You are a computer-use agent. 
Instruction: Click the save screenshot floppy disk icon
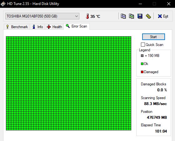tap(140, 16)
